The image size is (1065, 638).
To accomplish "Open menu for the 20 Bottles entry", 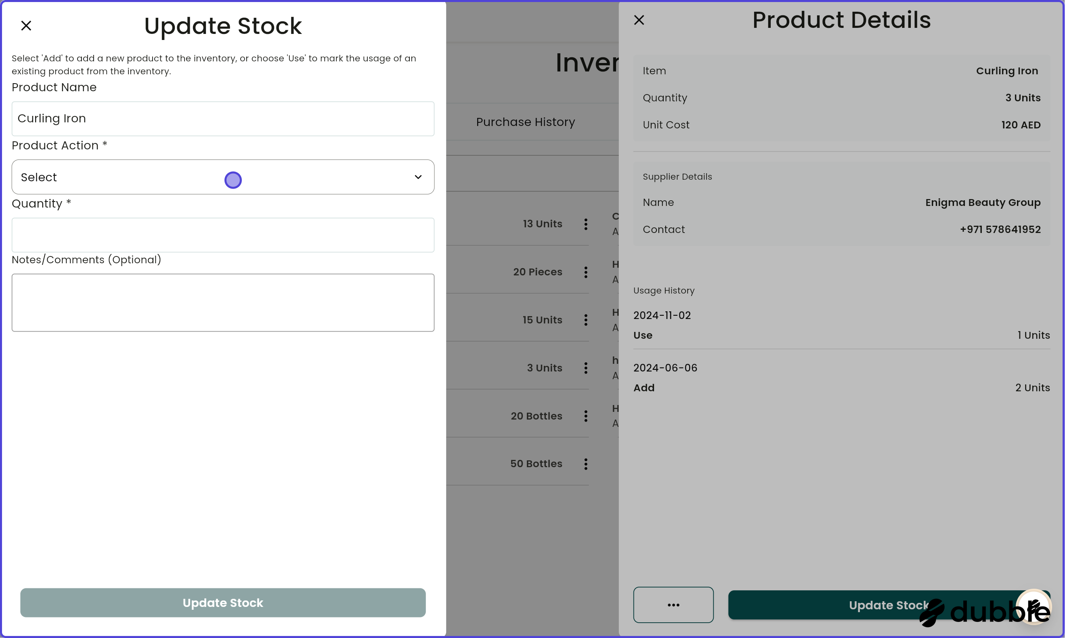I will tap(585, 416).
